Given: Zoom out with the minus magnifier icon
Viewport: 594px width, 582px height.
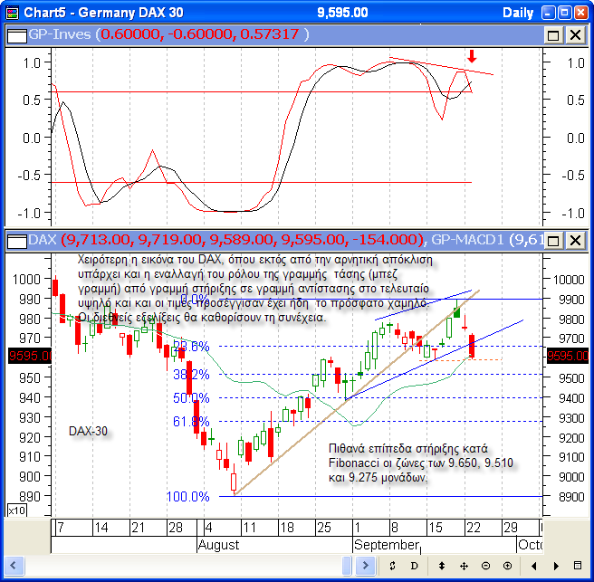Looking at the screenshot, I should coord(487,565).
